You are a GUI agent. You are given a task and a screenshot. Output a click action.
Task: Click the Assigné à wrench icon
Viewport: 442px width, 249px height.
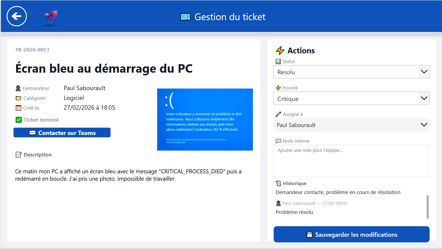coord(278,114)
